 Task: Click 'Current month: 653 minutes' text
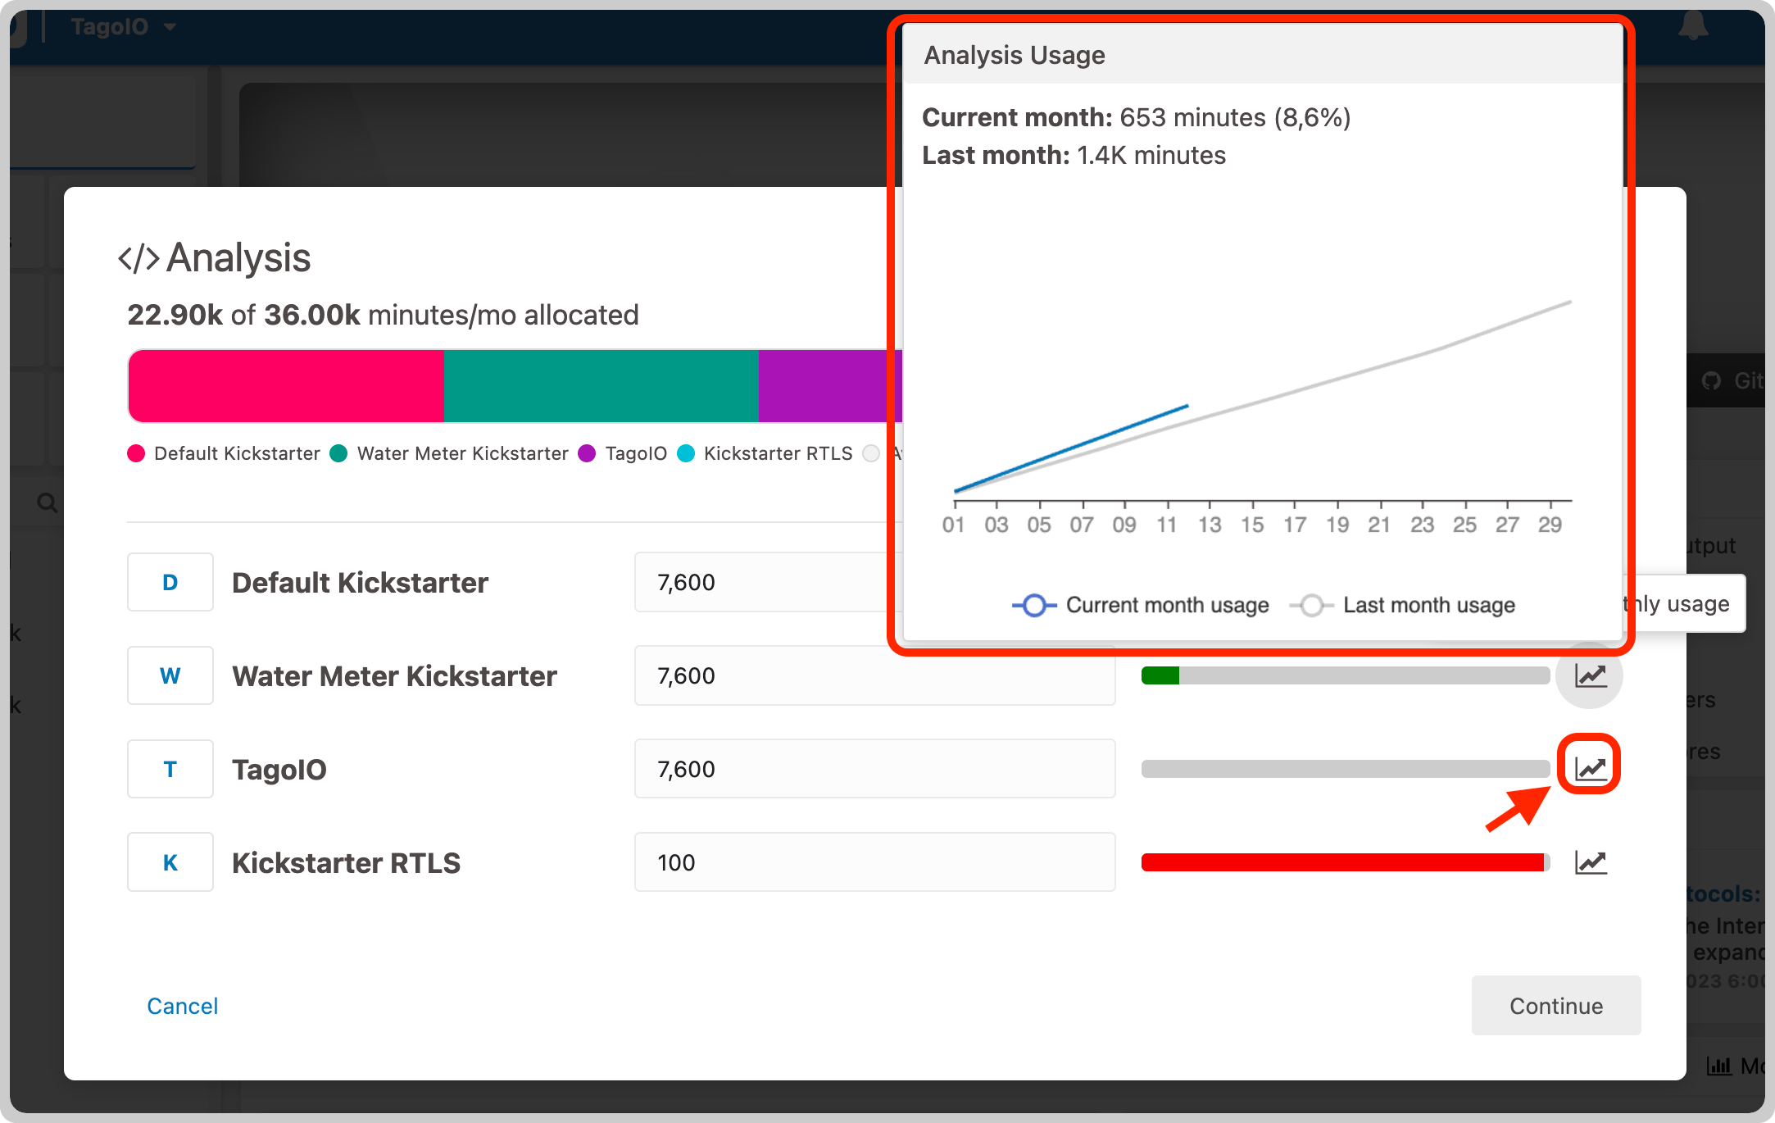tap(1136, 117)
